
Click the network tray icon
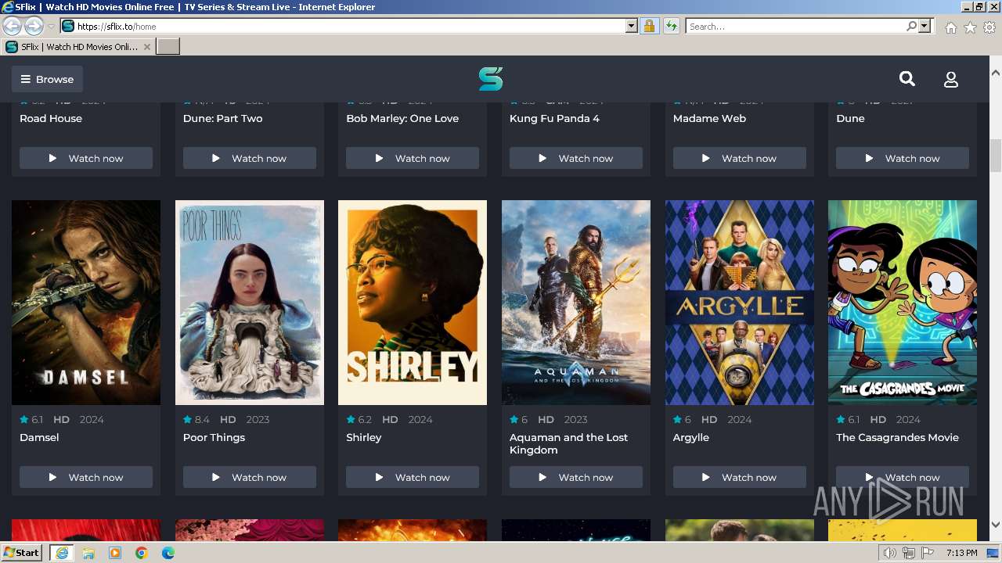[x=909, y=553]
